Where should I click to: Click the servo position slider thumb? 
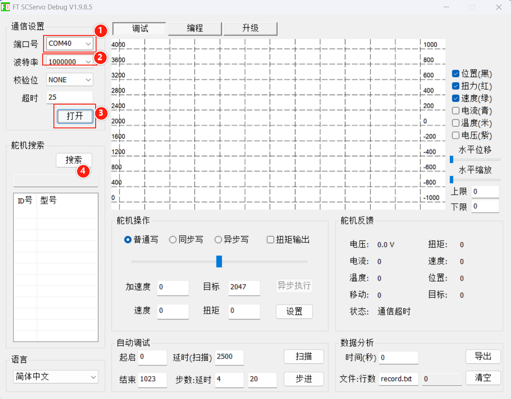click(x=219, y=261)
